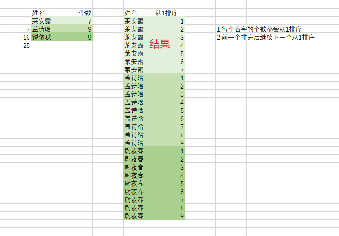339x236 pixels.
Task: Select 莱安露 with sort number 7 in 从1排序 list
Action: (x=139, y=69)
